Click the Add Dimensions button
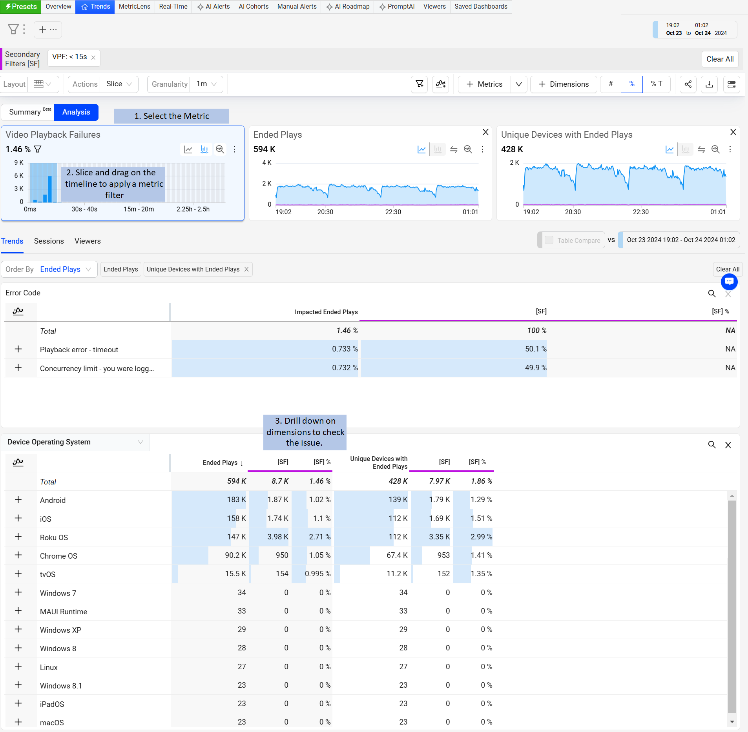This screenshot has width=748, height=732. (564, 84)
